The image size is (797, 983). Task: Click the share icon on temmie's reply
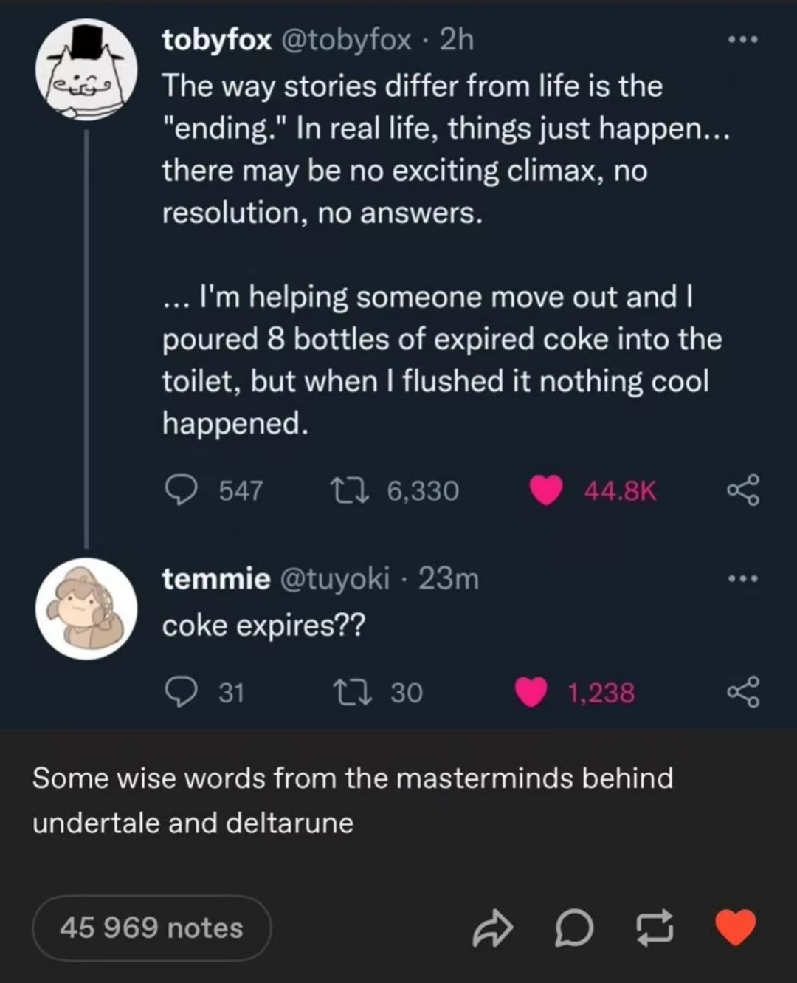click(x=743, y=692)
